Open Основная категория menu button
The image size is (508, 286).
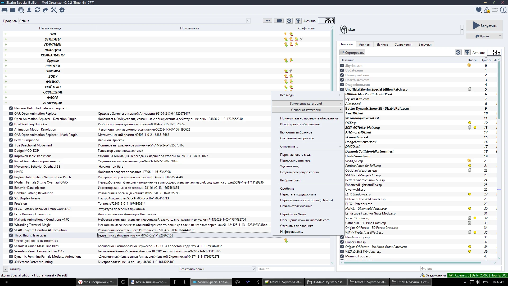coord(307,110)
